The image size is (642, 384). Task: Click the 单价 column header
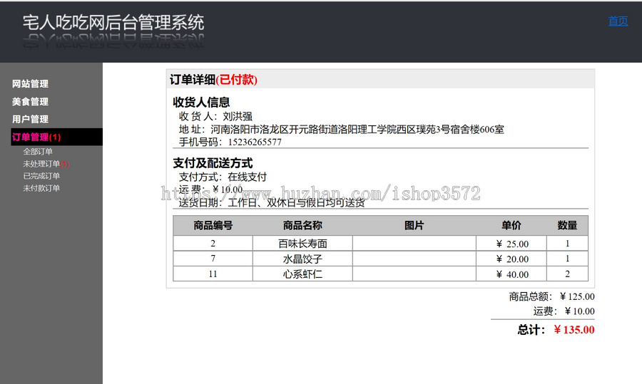click(511, 225)
